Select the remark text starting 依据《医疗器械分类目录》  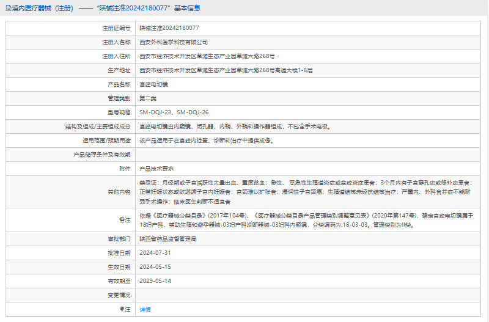306,220
